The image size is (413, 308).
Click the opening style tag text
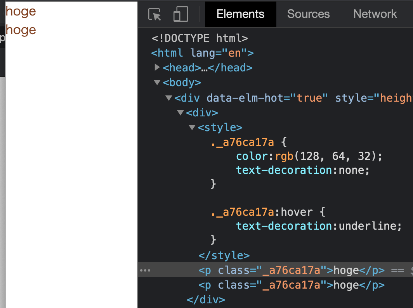click(220, 127)
